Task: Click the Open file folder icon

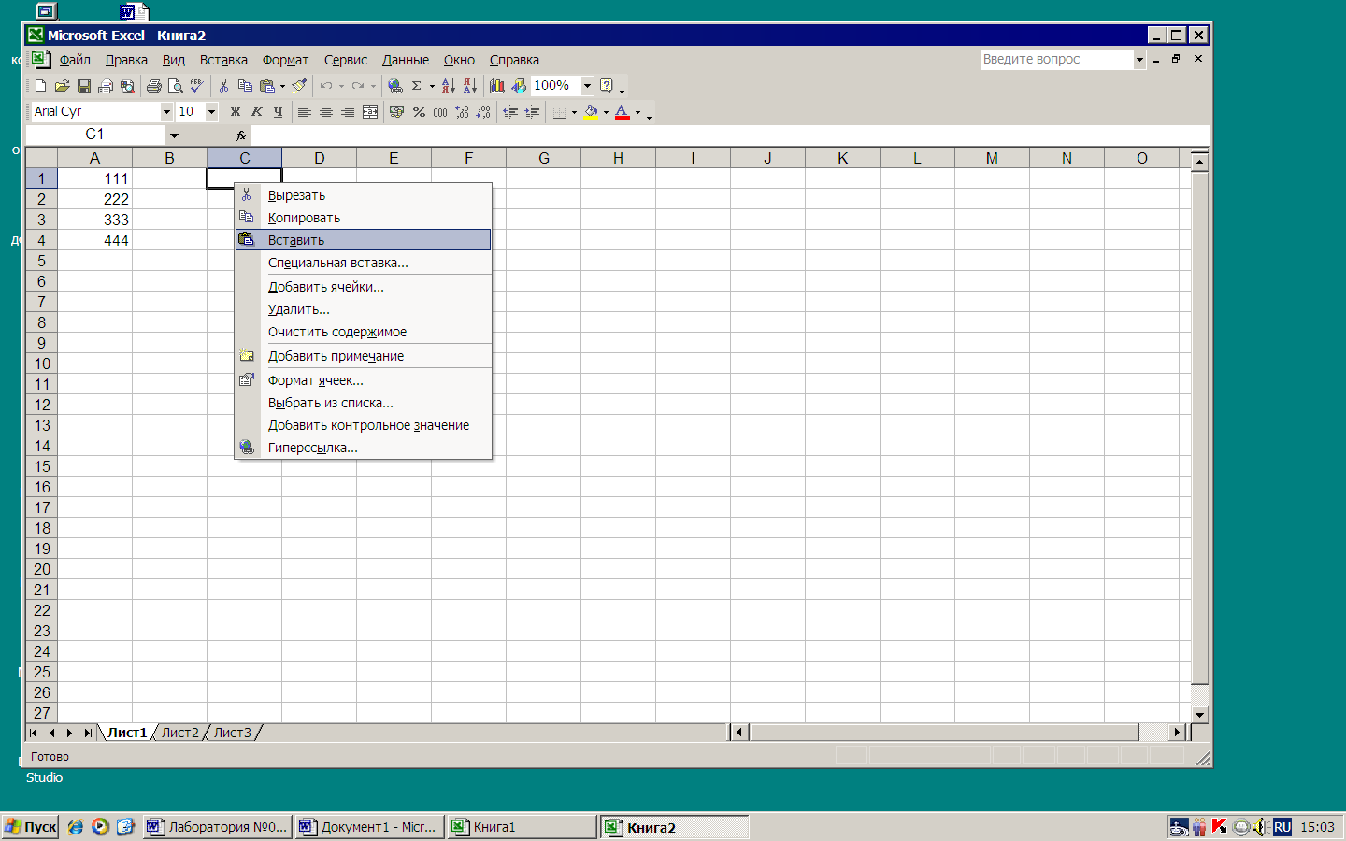Action: (x=62, y=86)
